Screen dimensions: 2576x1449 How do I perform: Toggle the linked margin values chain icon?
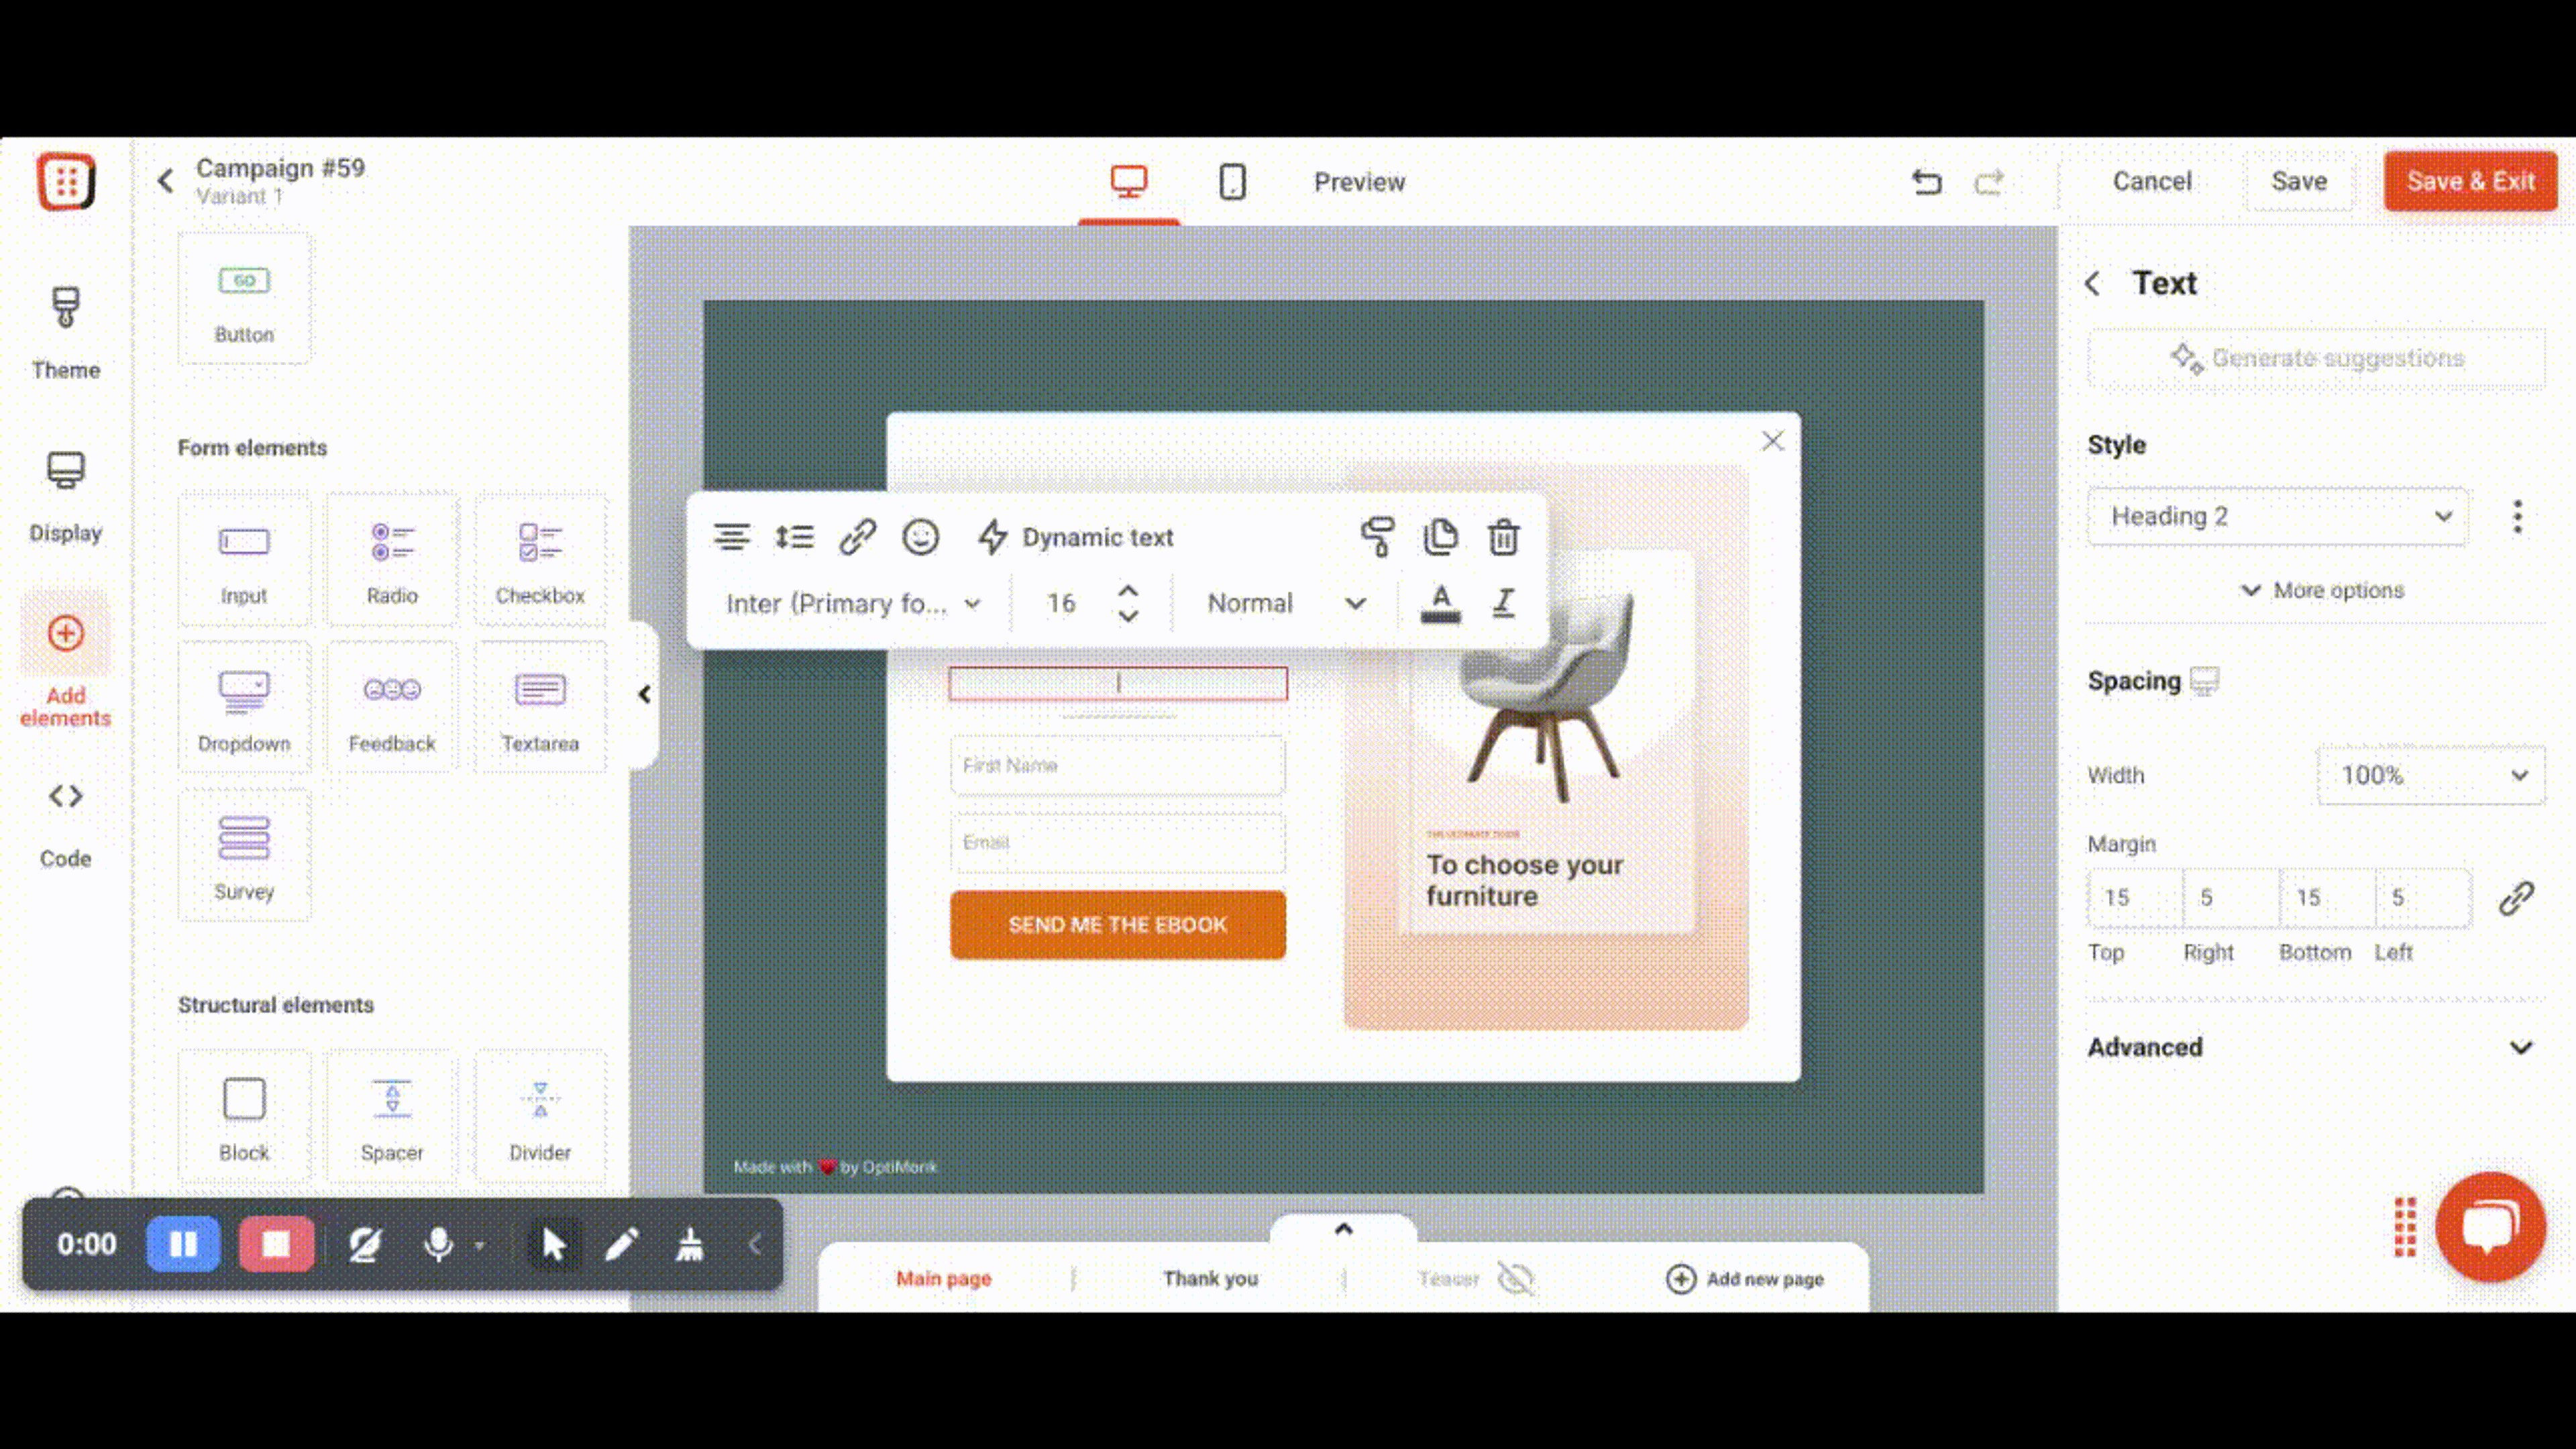coord(2516,898)
